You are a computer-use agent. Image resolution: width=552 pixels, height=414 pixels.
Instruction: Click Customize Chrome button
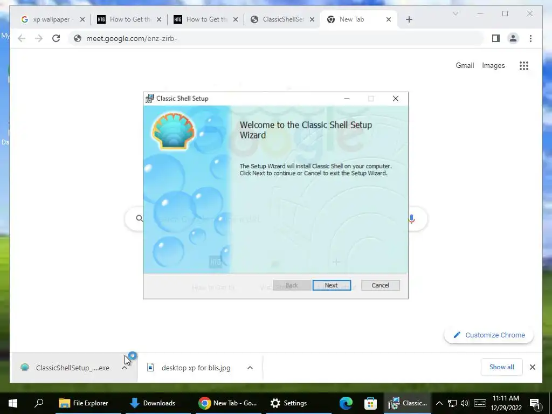[x=489, y=335]
